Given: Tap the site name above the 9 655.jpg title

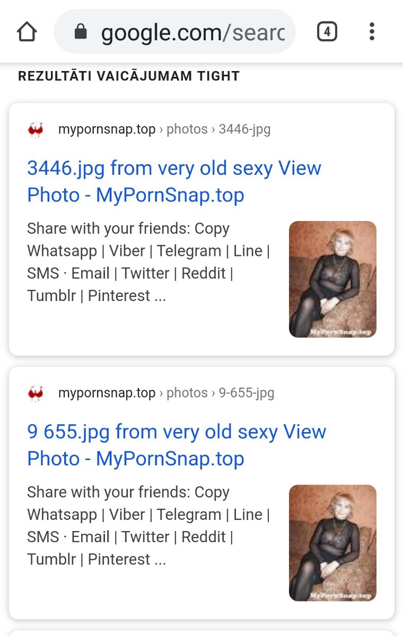Looking at the screenshot, I should pos(107,393).
